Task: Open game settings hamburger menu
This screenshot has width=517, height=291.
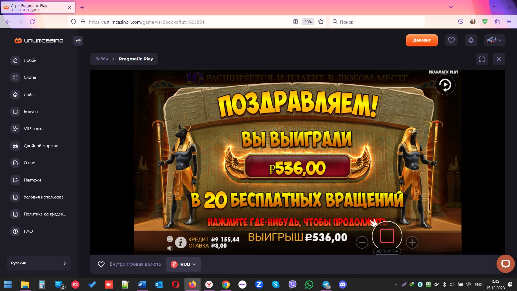Action: tap(170, 239)
